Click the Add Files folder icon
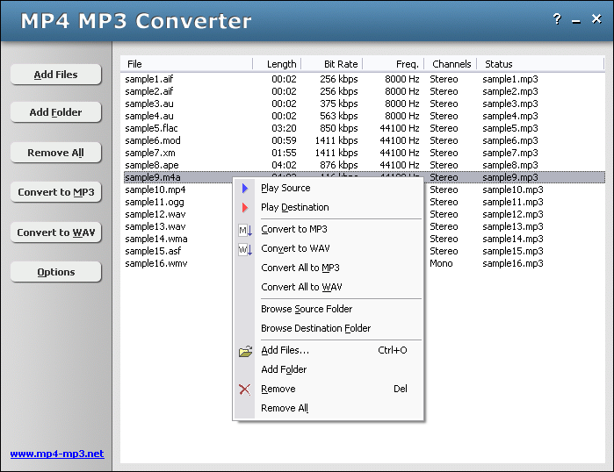The height and width of the screenshot is (472, 614). [245, 351]
